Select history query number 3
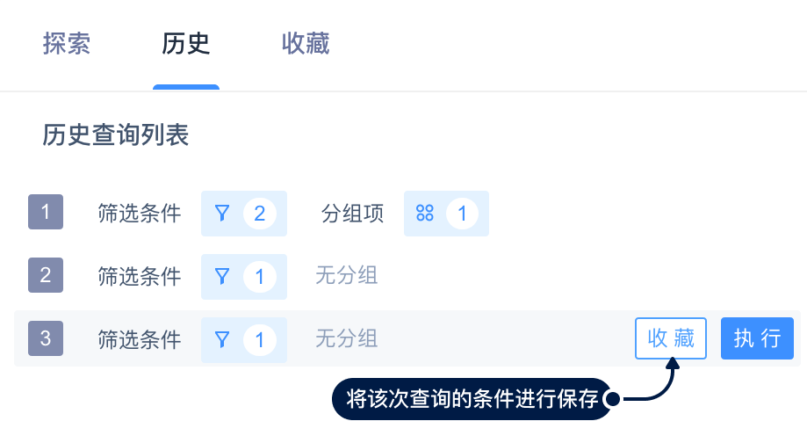The width and height of the screenshot is (807, 443). click(46, 338)
